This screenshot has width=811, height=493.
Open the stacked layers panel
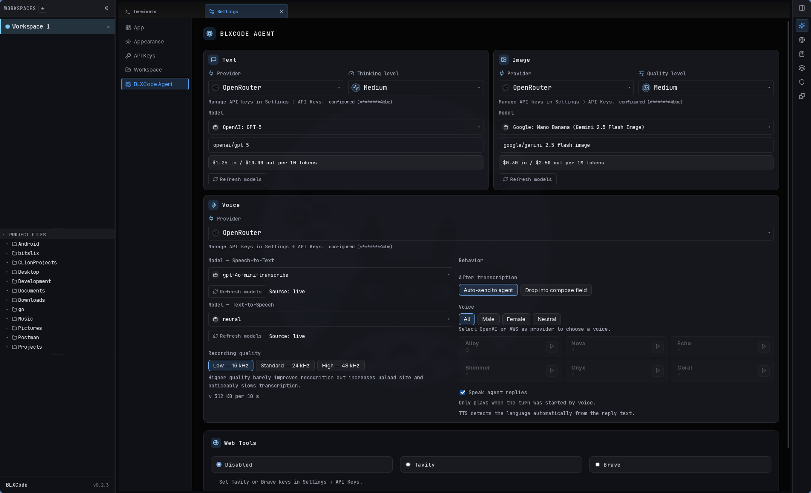tap(802, 68)
